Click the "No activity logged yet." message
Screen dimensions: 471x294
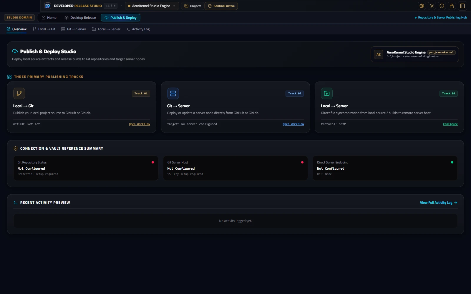click(235, 221)
